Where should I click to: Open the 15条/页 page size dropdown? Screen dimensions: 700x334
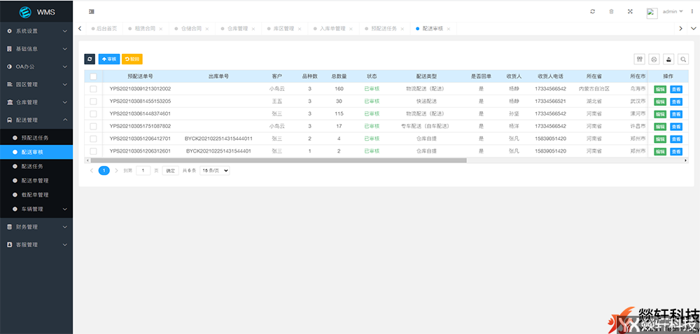click(x=215, y=170)
